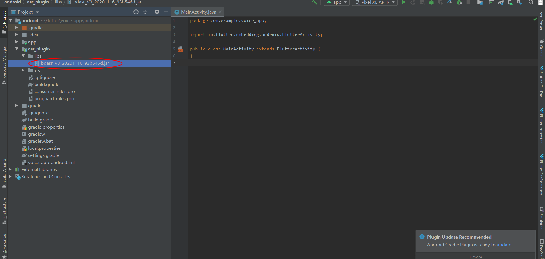Click Attach Debugger to Android Process icon
This screenshot has width=545, height=259.
pyautogui.click(x=459, y=2)
